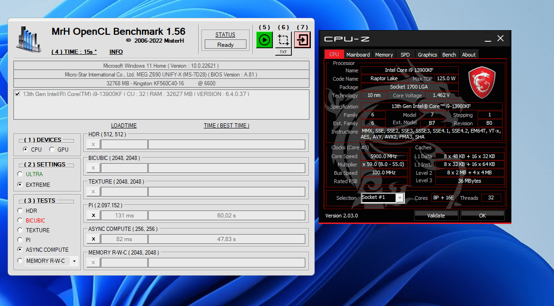Click the MrH OpenCL Benchmark logo icon

click(29, 39)
